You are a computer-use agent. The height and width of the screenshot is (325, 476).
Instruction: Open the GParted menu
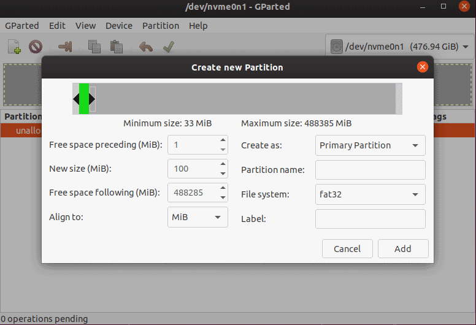[22, 26]
